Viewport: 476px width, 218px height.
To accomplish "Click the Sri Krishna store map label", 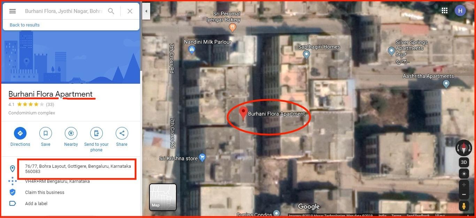I will (x=178, y=158).
